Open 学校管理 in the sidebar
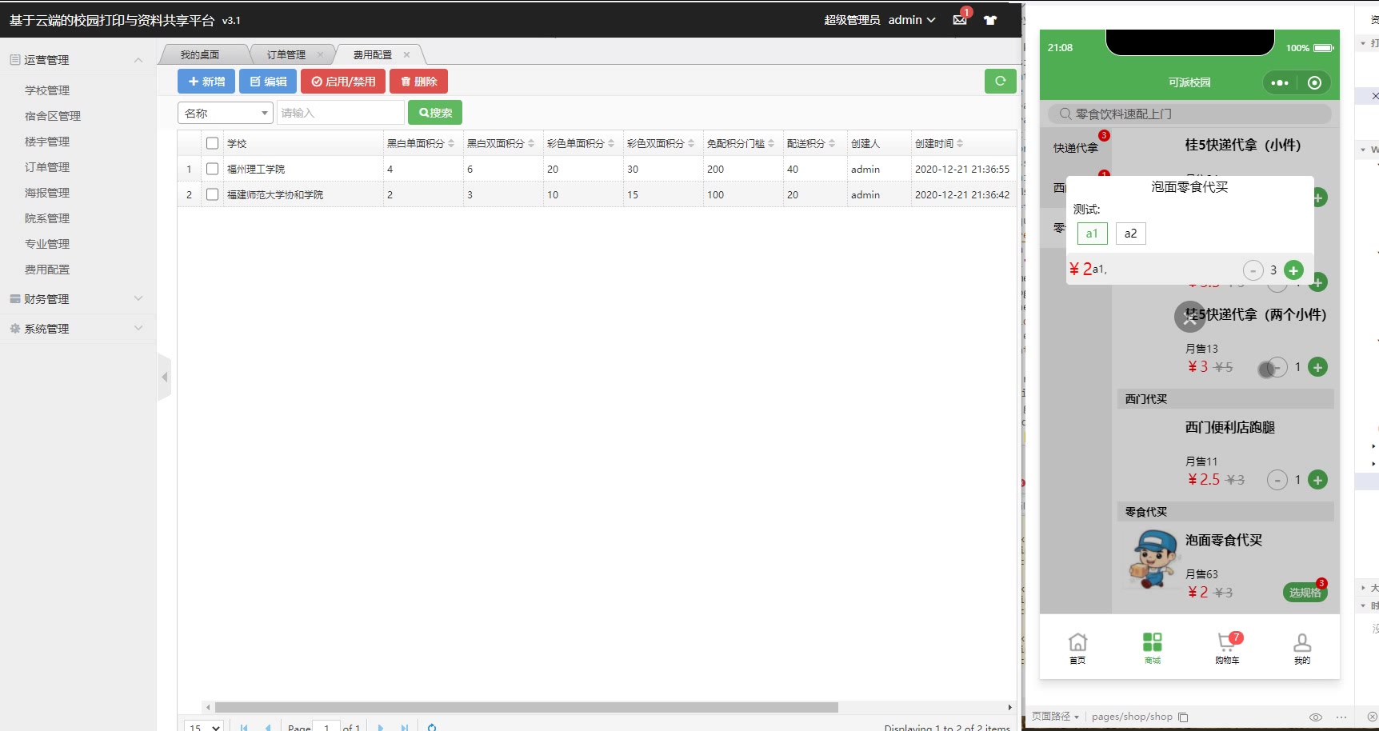Screen dimensions: 1379x731 [x=47, y=90]
